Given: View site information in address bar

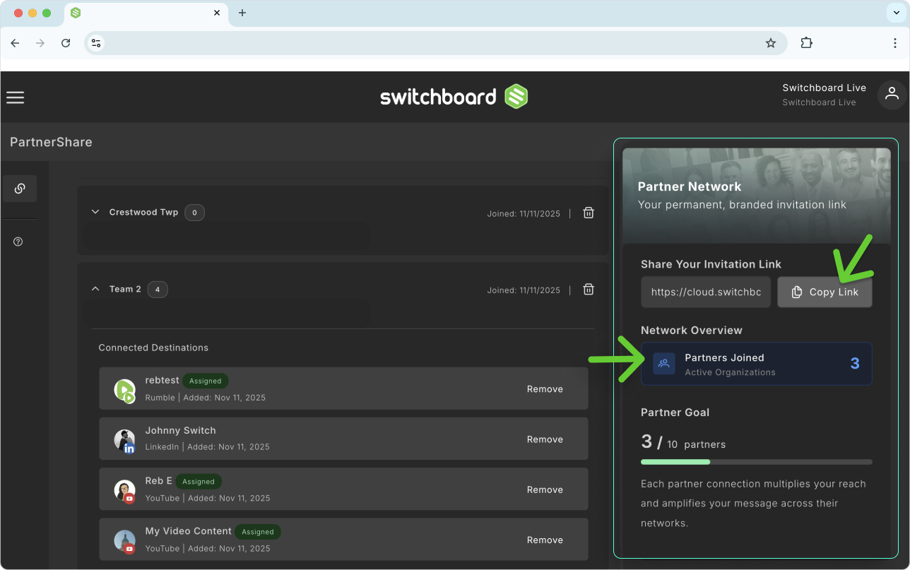Looking at the screenshot, I should (x=96, y=43).
